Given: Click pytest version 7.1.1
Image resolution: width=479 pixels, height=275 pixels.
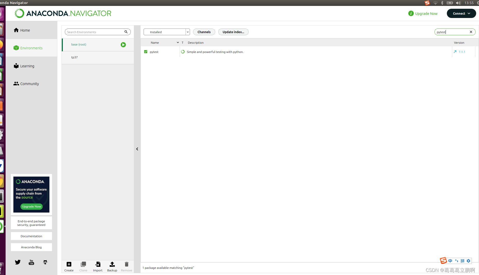Looking at the screenshot, I should 462,52.
